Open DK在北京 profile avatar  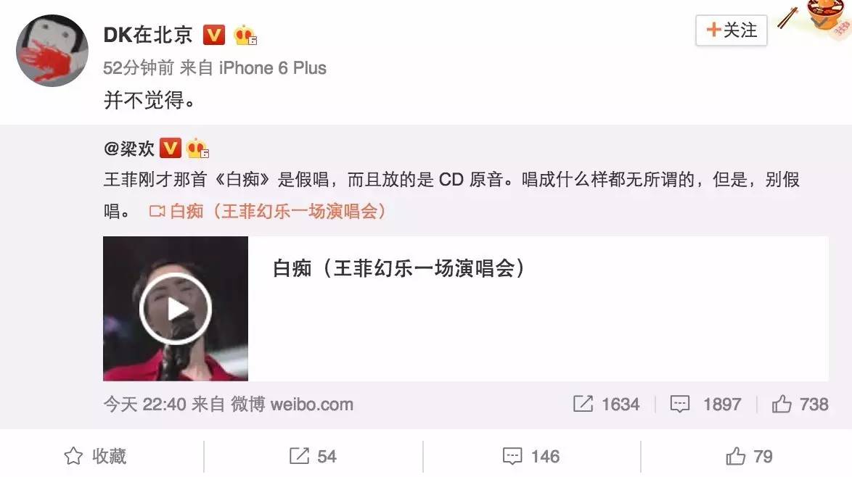(x=52, y=51)
